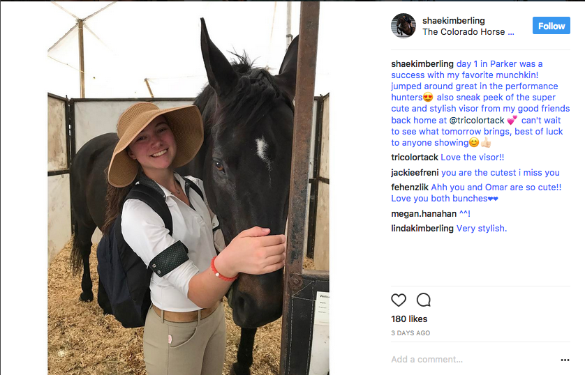Open tricolortack commenter profile
This screenshot has height=375, width=585.
click(415, 157)
